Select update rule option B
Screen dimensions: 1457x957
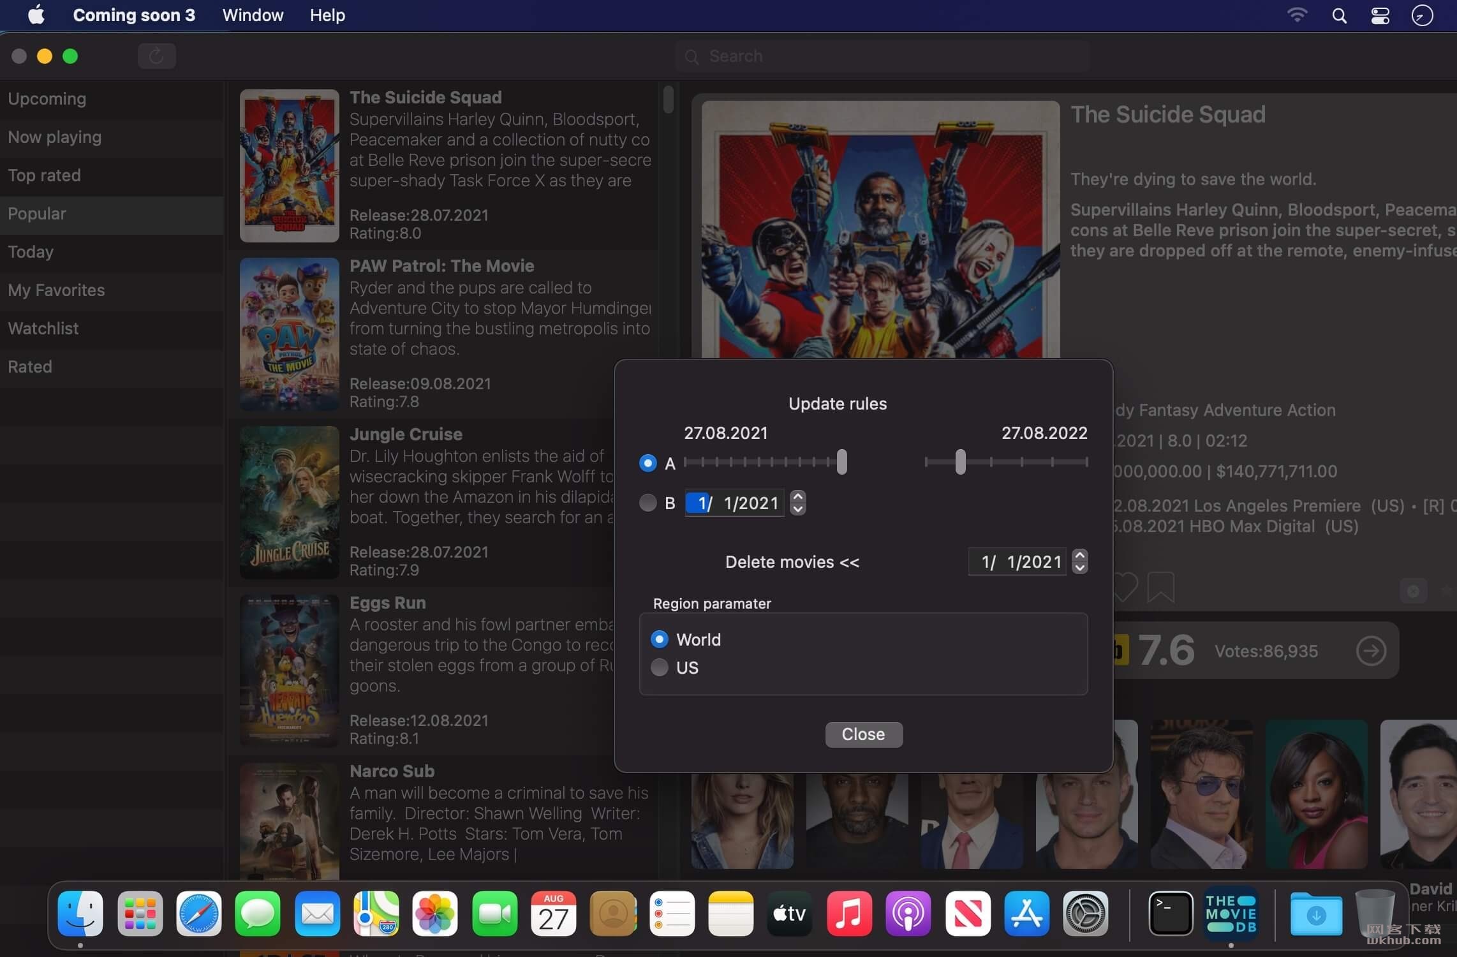coord(648,503)
